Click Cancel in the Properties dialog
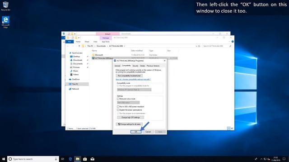This screenshot has height=162, width=289. coord(148,132)
